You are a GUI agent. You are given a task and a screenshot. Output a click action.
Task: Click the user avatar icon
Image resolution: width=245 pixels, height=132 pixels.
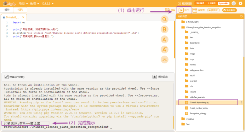tap(234, 3)
